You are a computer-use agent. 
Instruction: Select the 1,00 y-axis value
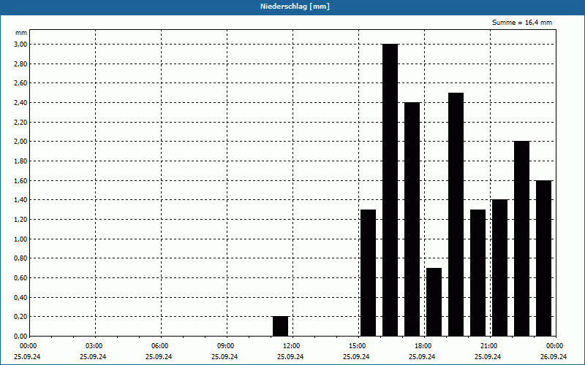[x=20, y=239]
